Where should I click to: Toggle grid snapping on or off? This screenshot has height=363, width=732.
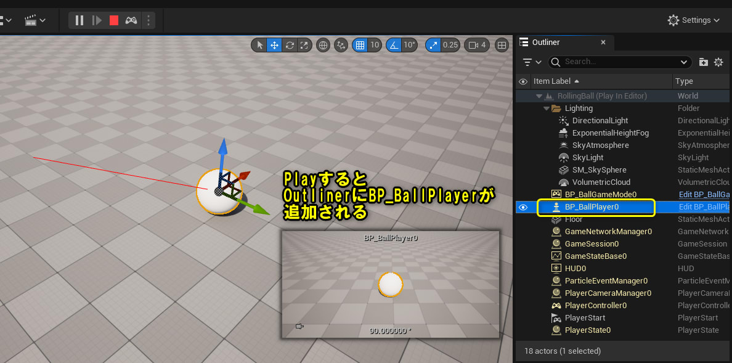coord(359,44)
